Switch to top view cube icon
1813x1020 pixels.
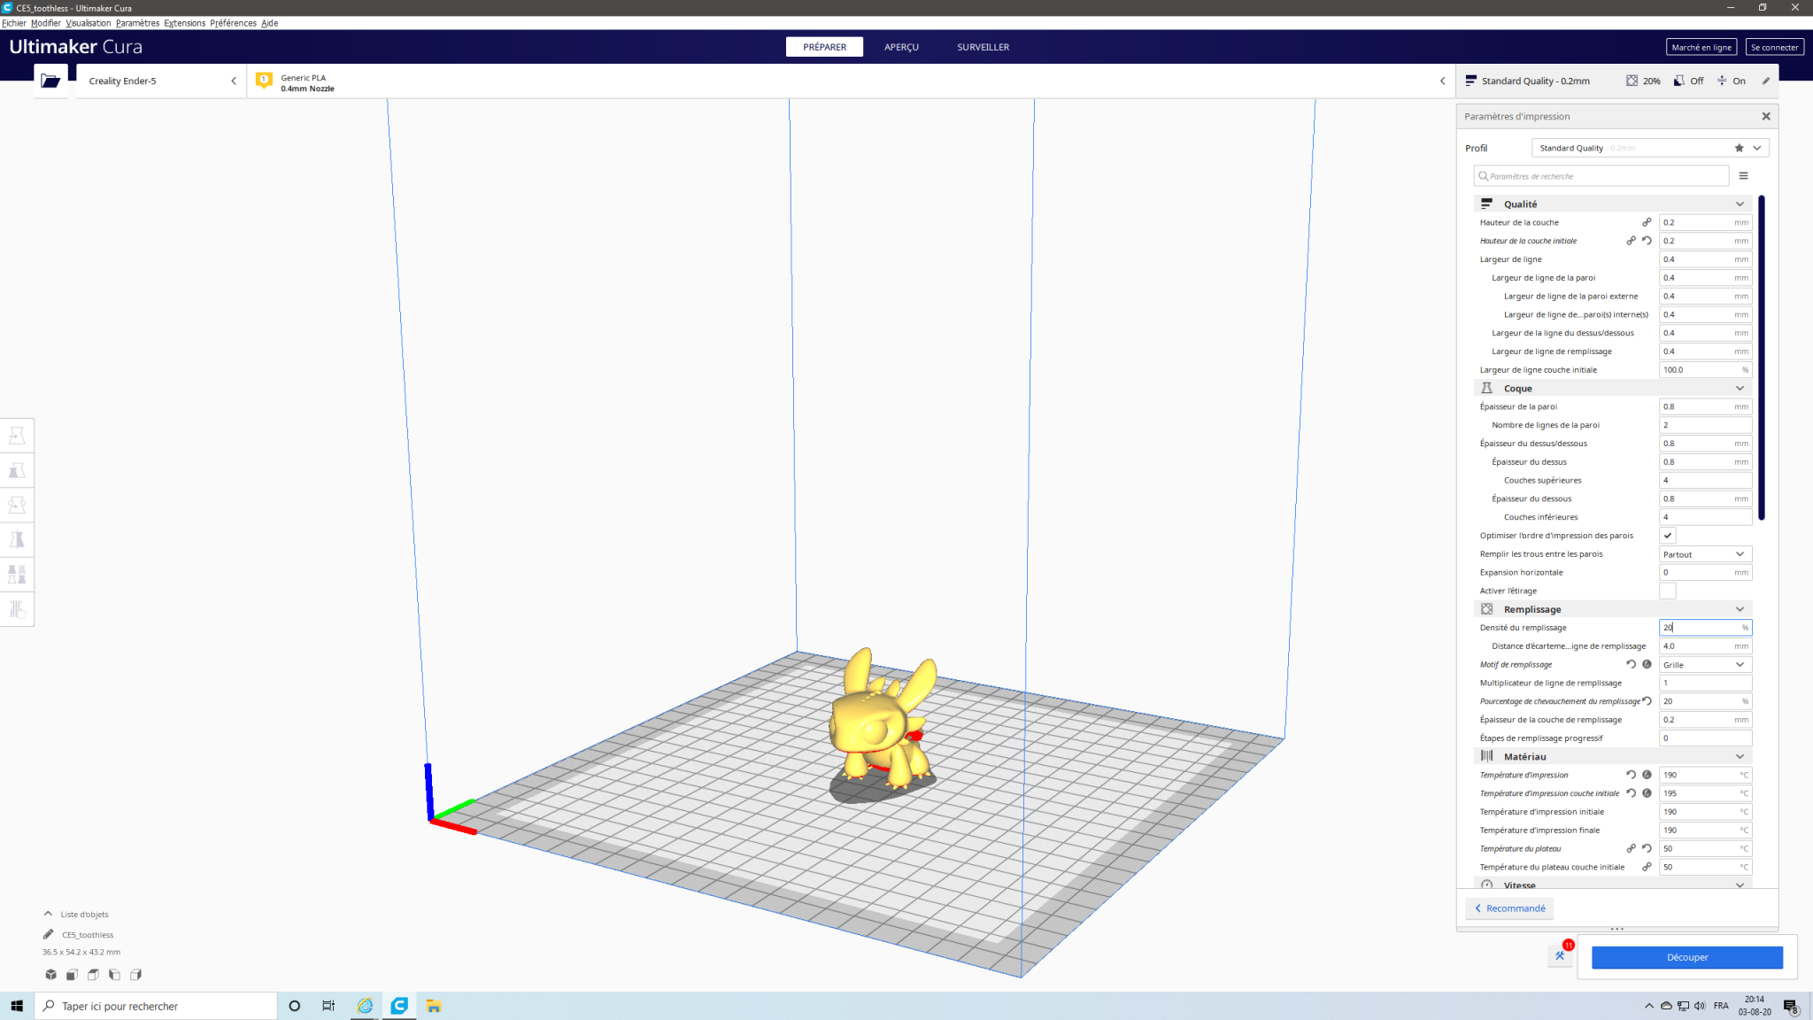pos(93,974)
